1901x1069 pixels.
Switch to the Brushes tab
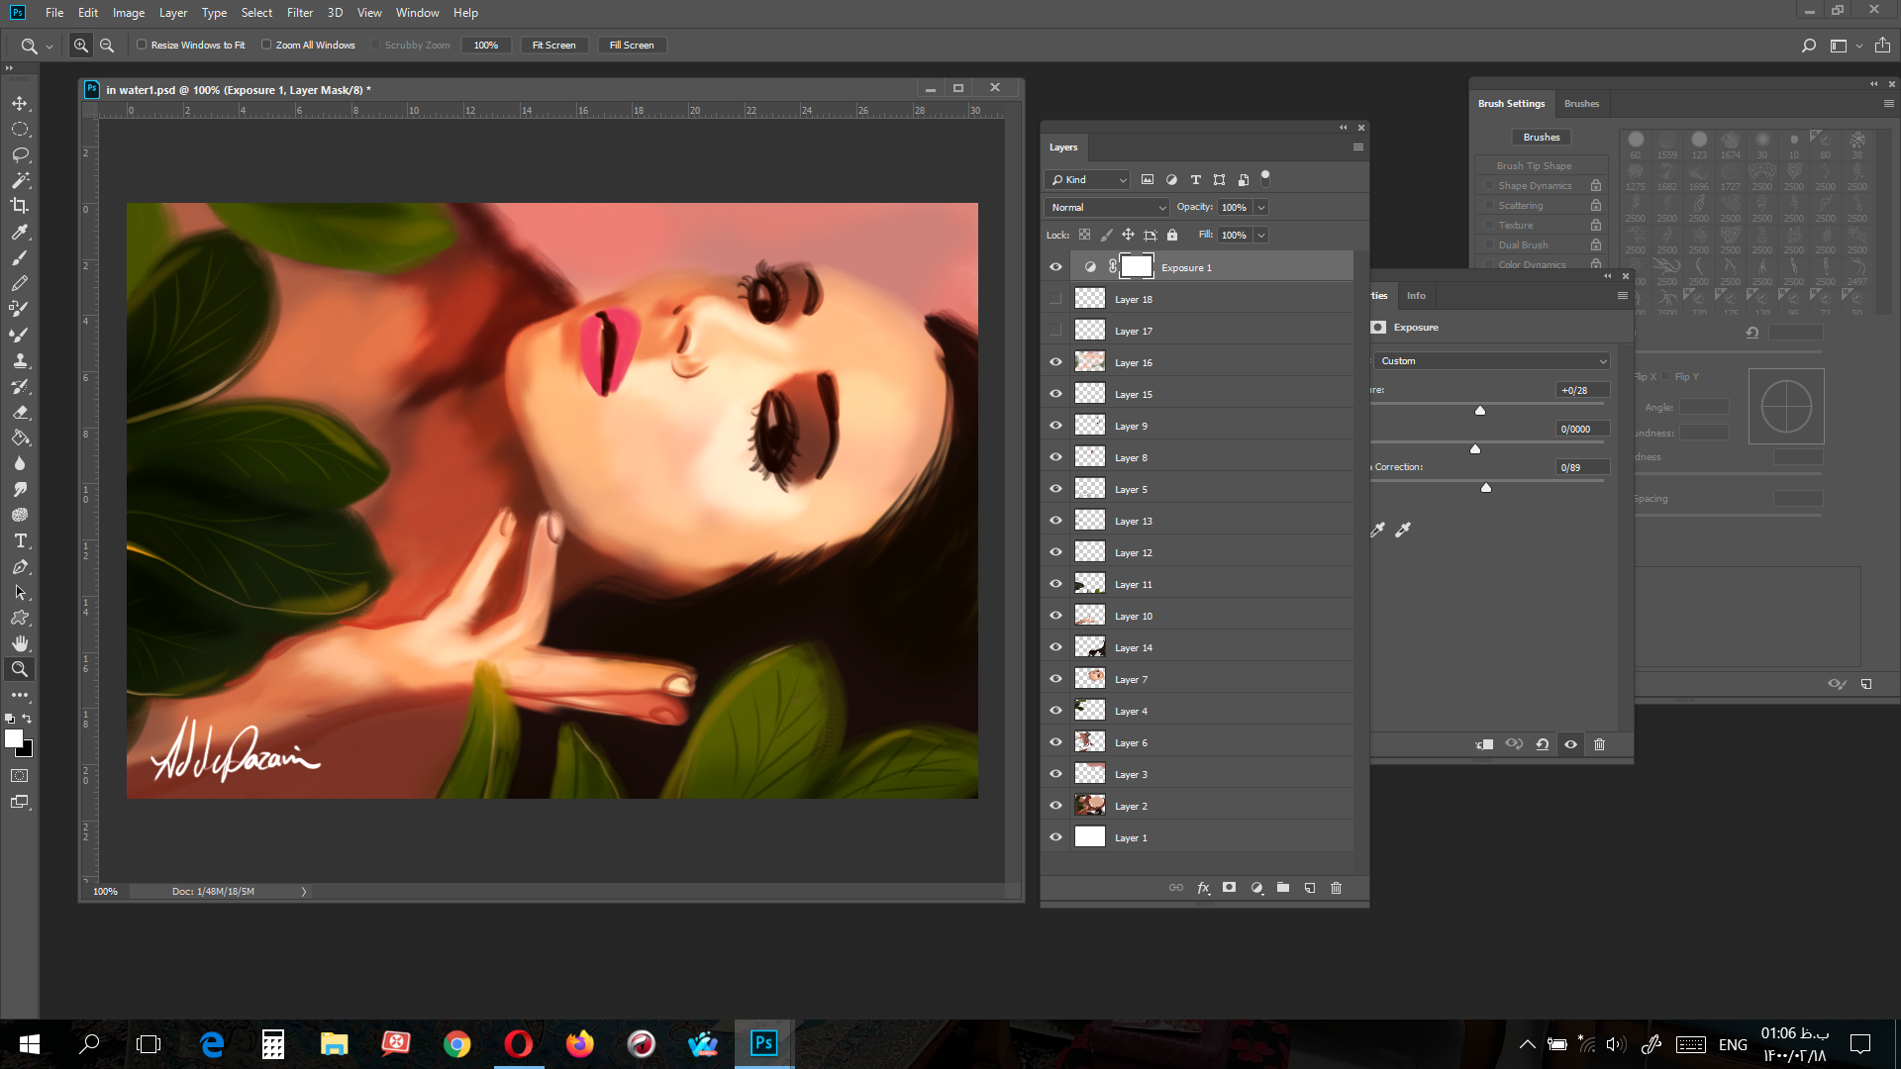pyautogui.click(x=1581, y=104)
